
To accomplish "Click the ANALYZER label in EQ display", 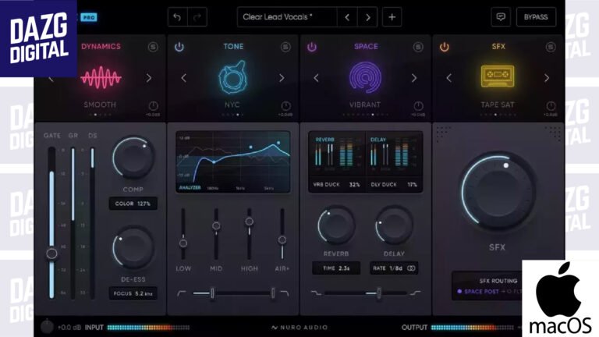I will [190, 187].
